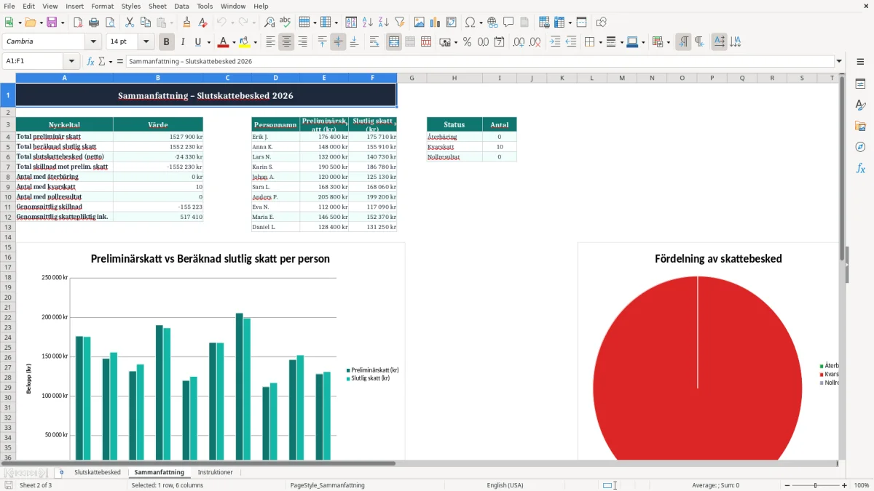The height and width of the screenshot is (491, 874).
Task: Open the font size dropdown
Action: point(146,42)
